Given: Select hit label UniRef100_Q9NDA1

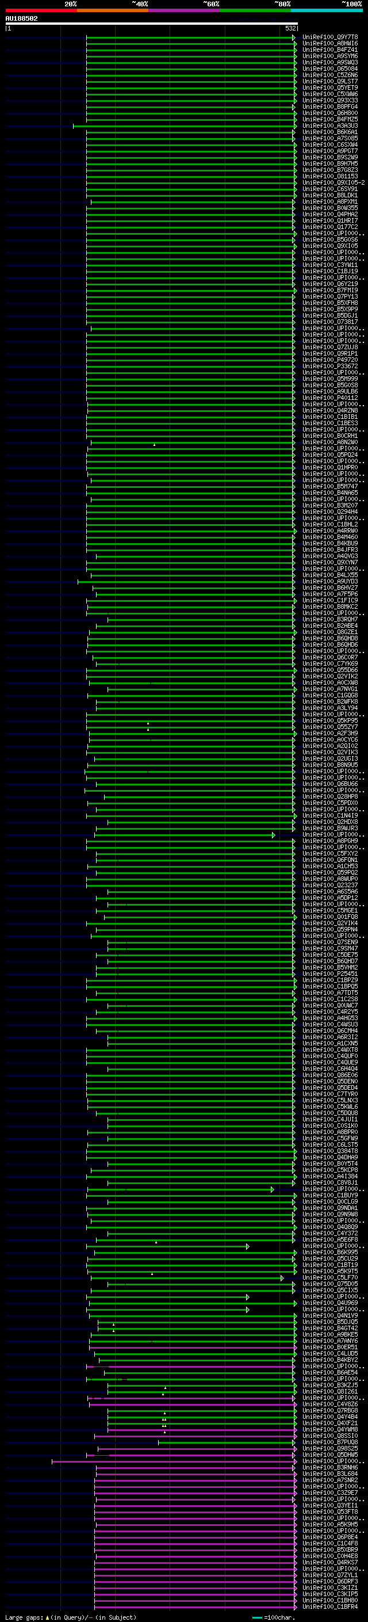Looking at the screenshot, I should (x=330, y=1208).
